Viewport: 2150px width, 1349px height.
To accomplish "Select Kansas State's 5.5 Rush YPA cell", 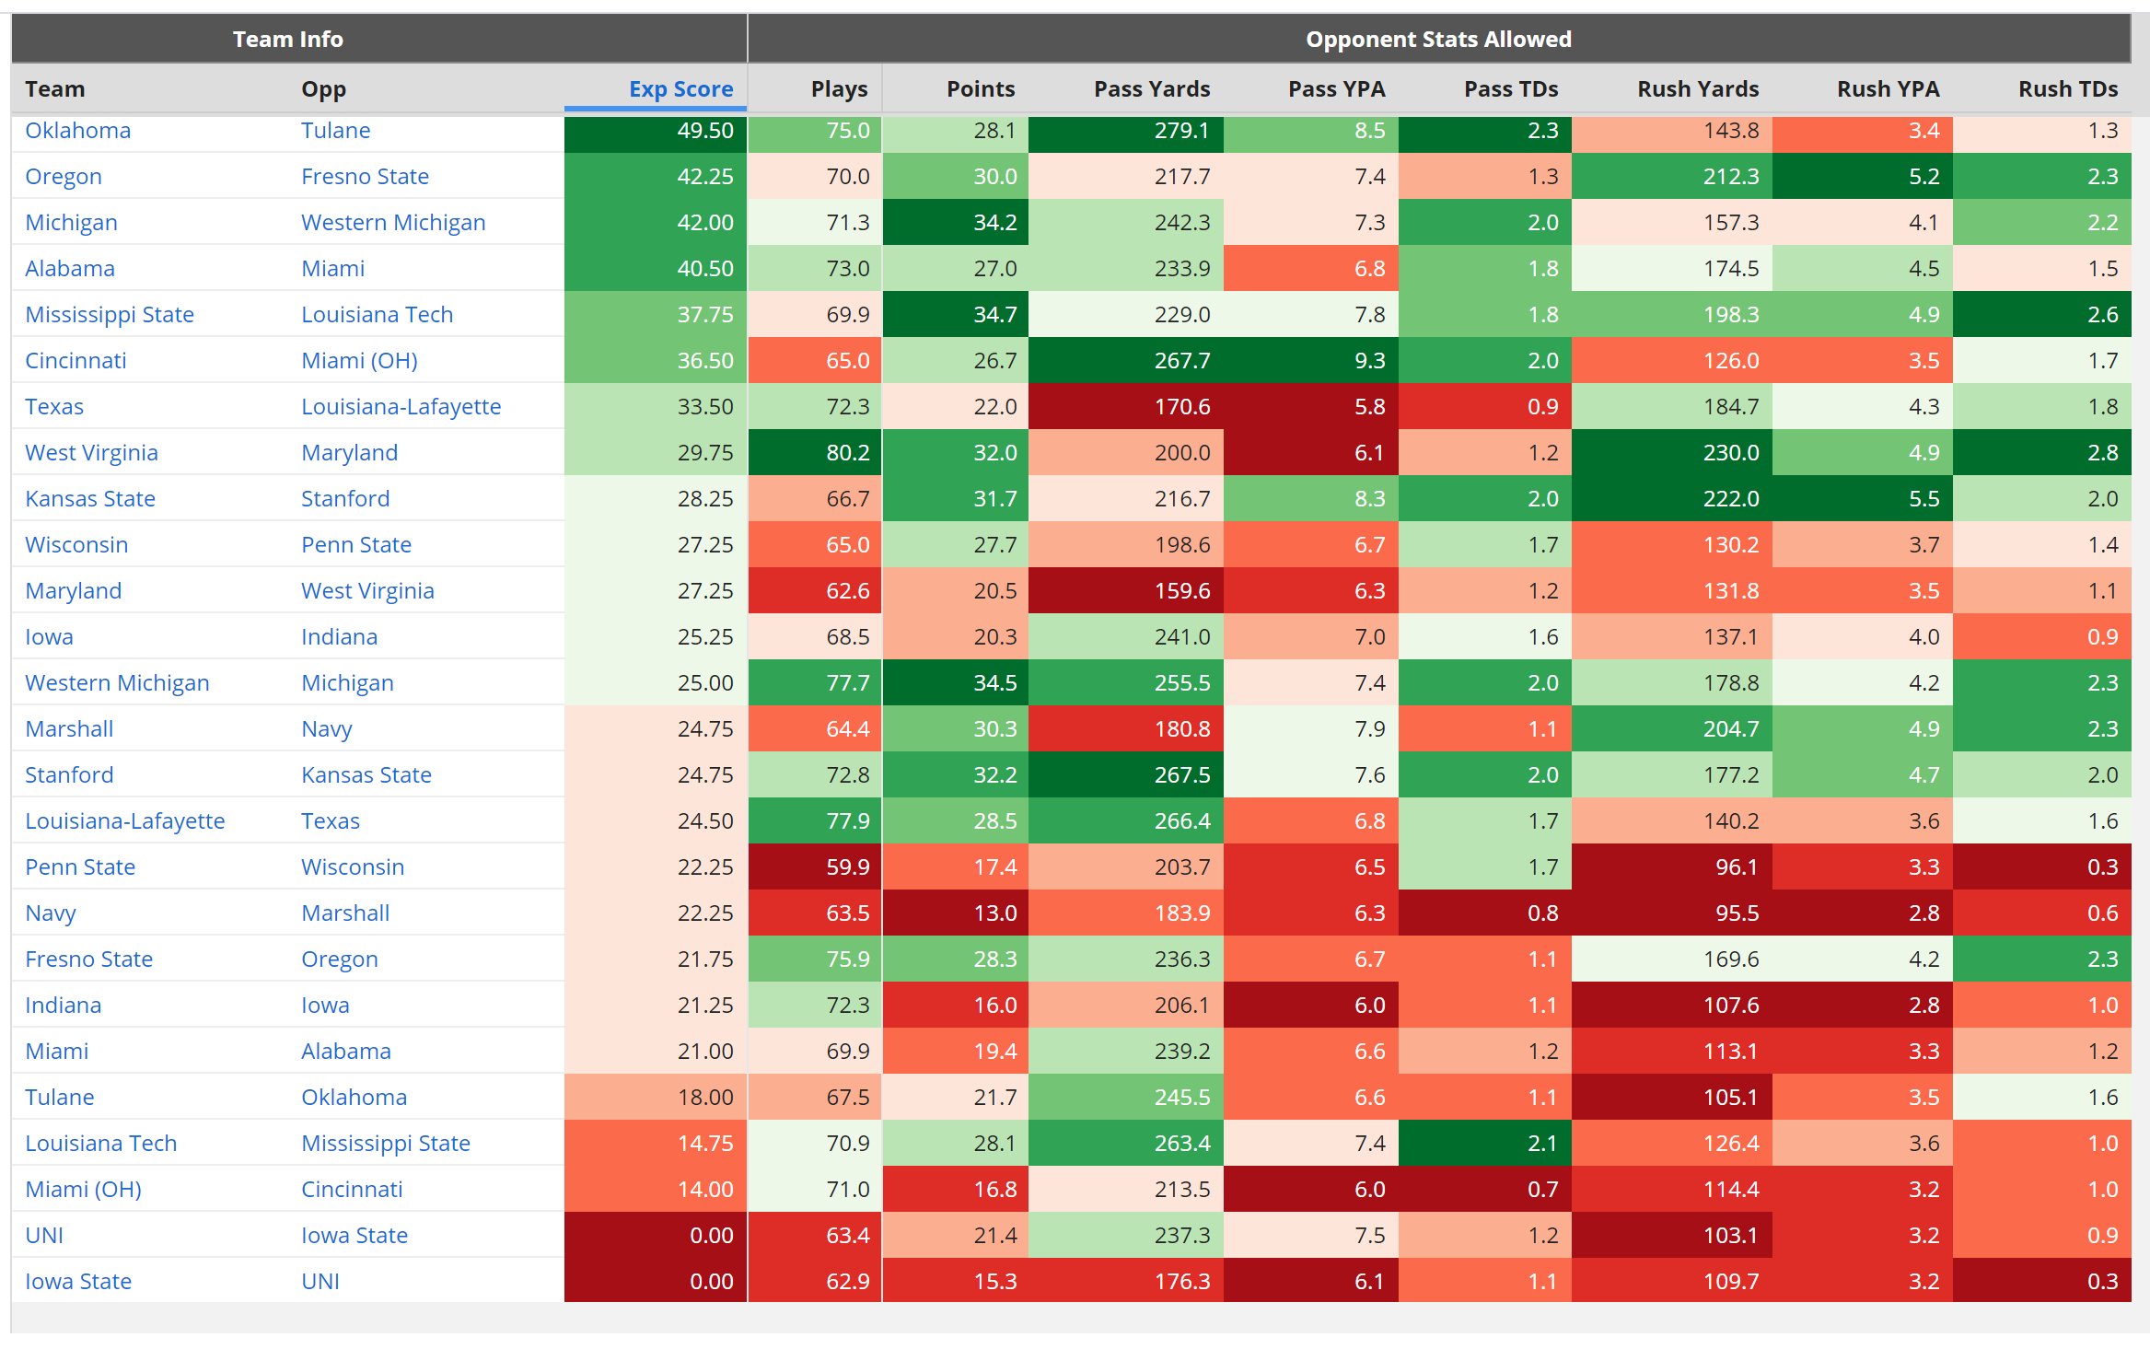I will click(x=1863, y=498).
